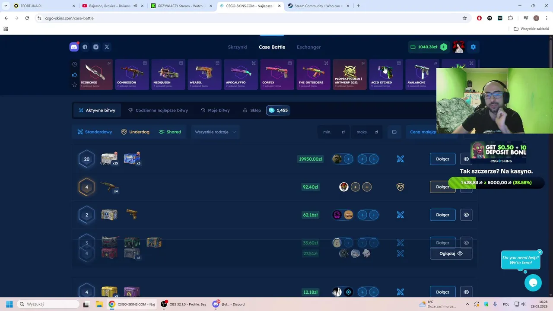Join the 12.18zł battle with Dołącz
The image size is (553, 311).
443,292
